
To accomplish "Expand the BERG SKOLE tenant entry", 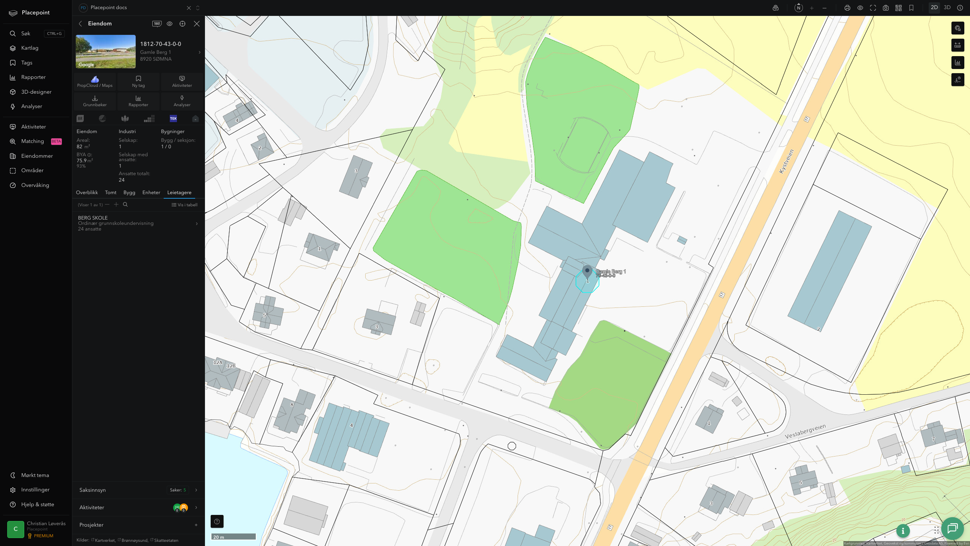I will pos(138,223).
